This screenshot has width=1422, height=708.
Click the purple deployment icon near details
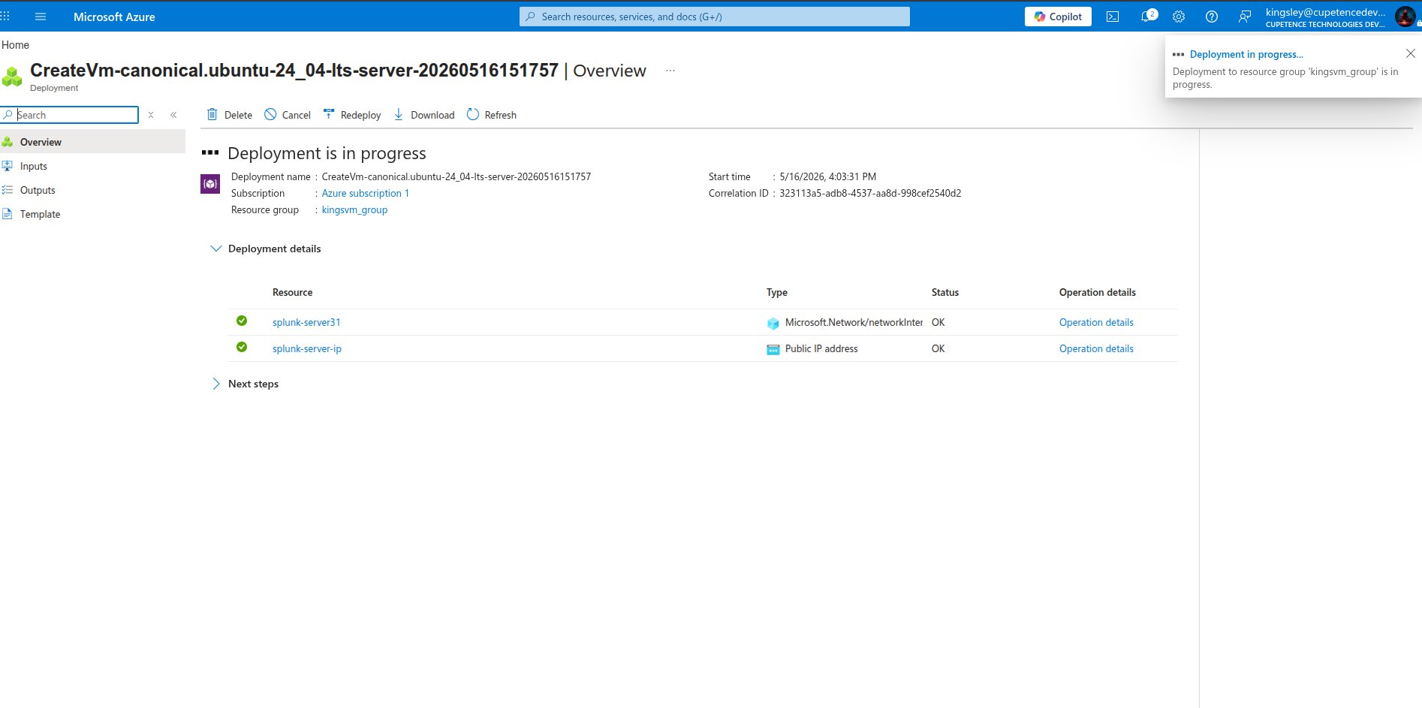point(210,183)
